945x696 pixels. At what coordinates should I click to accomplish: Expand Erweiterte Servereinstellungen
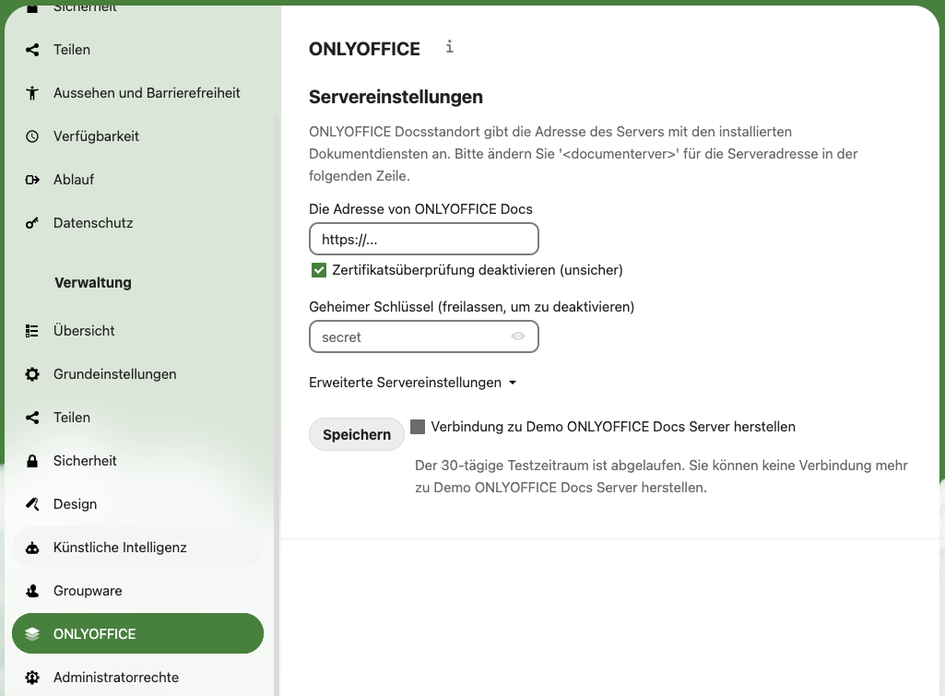pos(413,383)
